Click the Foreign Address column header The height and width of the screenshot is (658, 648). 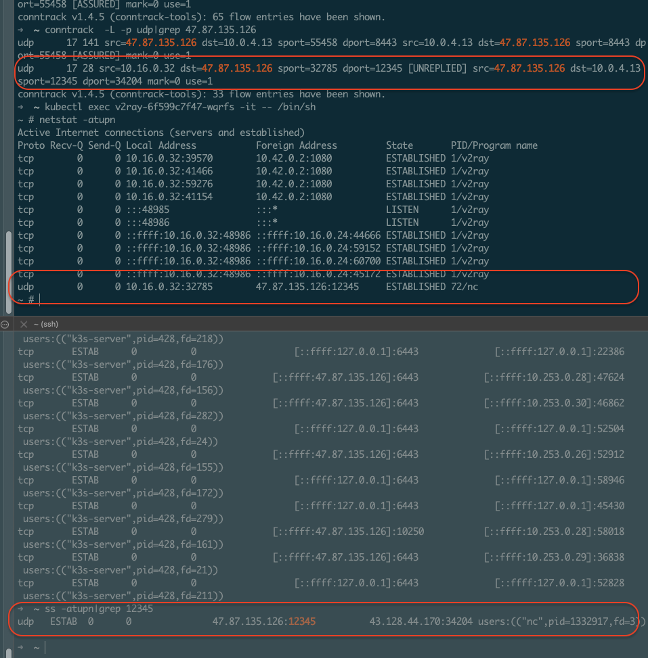point(296,145)
